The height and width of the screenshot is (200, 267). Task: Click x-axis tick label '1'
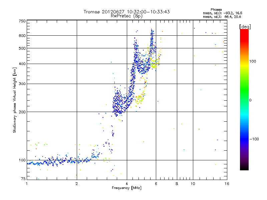tap(27, 184)
